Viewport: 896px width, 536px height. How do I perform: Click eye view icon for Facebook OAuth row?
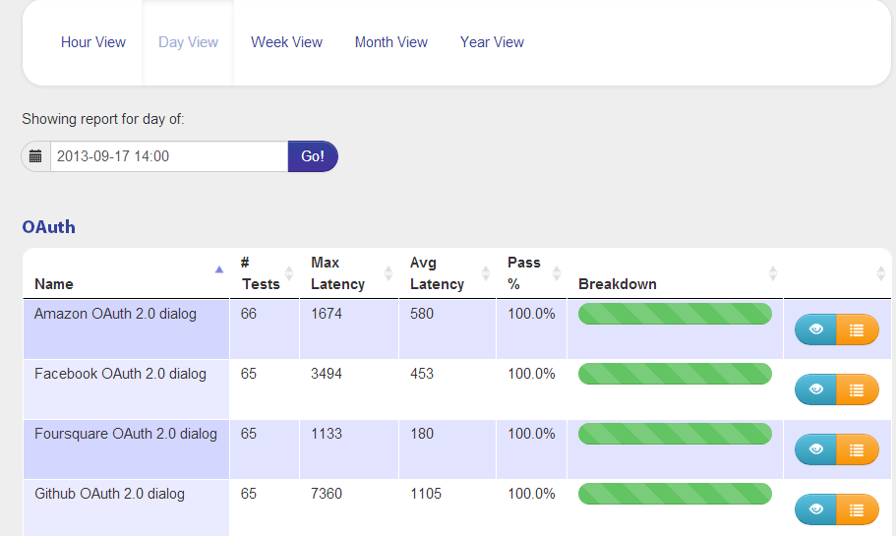pos(815,389)
